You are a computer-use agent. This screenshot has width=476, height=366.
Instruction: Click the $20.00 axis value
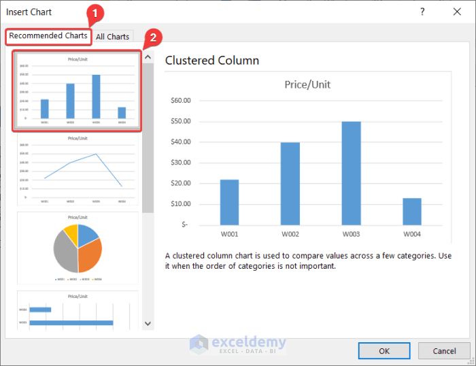[x=181, y=183]
